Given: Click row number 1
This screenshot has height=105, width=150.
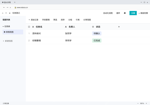Looking at the screenshot, I should tap(29, 34).
